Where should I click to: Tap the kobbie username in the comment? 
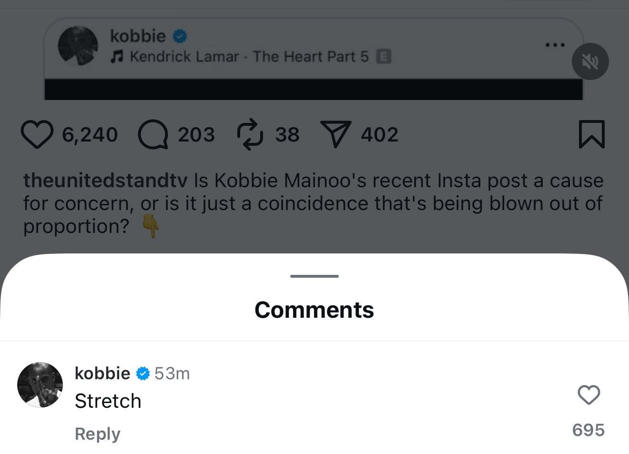click(x=102, y=373)
